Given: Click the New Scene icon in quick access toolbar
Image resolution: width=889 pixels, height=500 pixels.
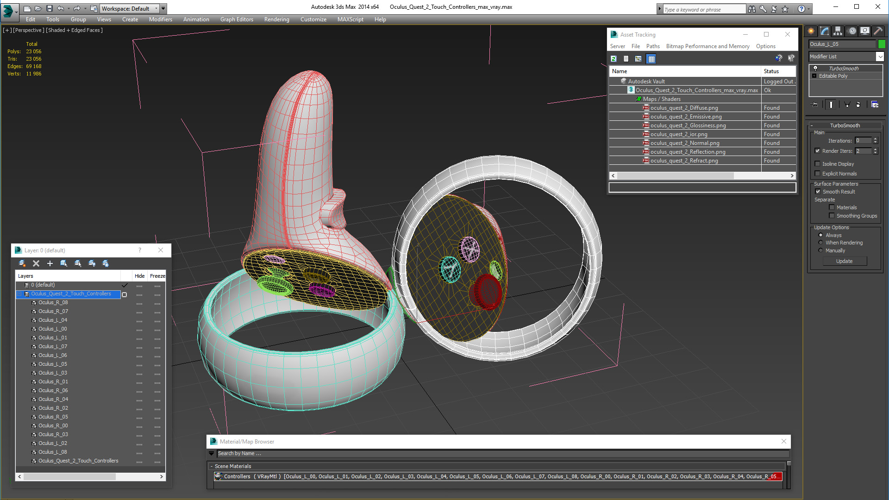Looking at the screenshot, I should [x=27, y=8].
